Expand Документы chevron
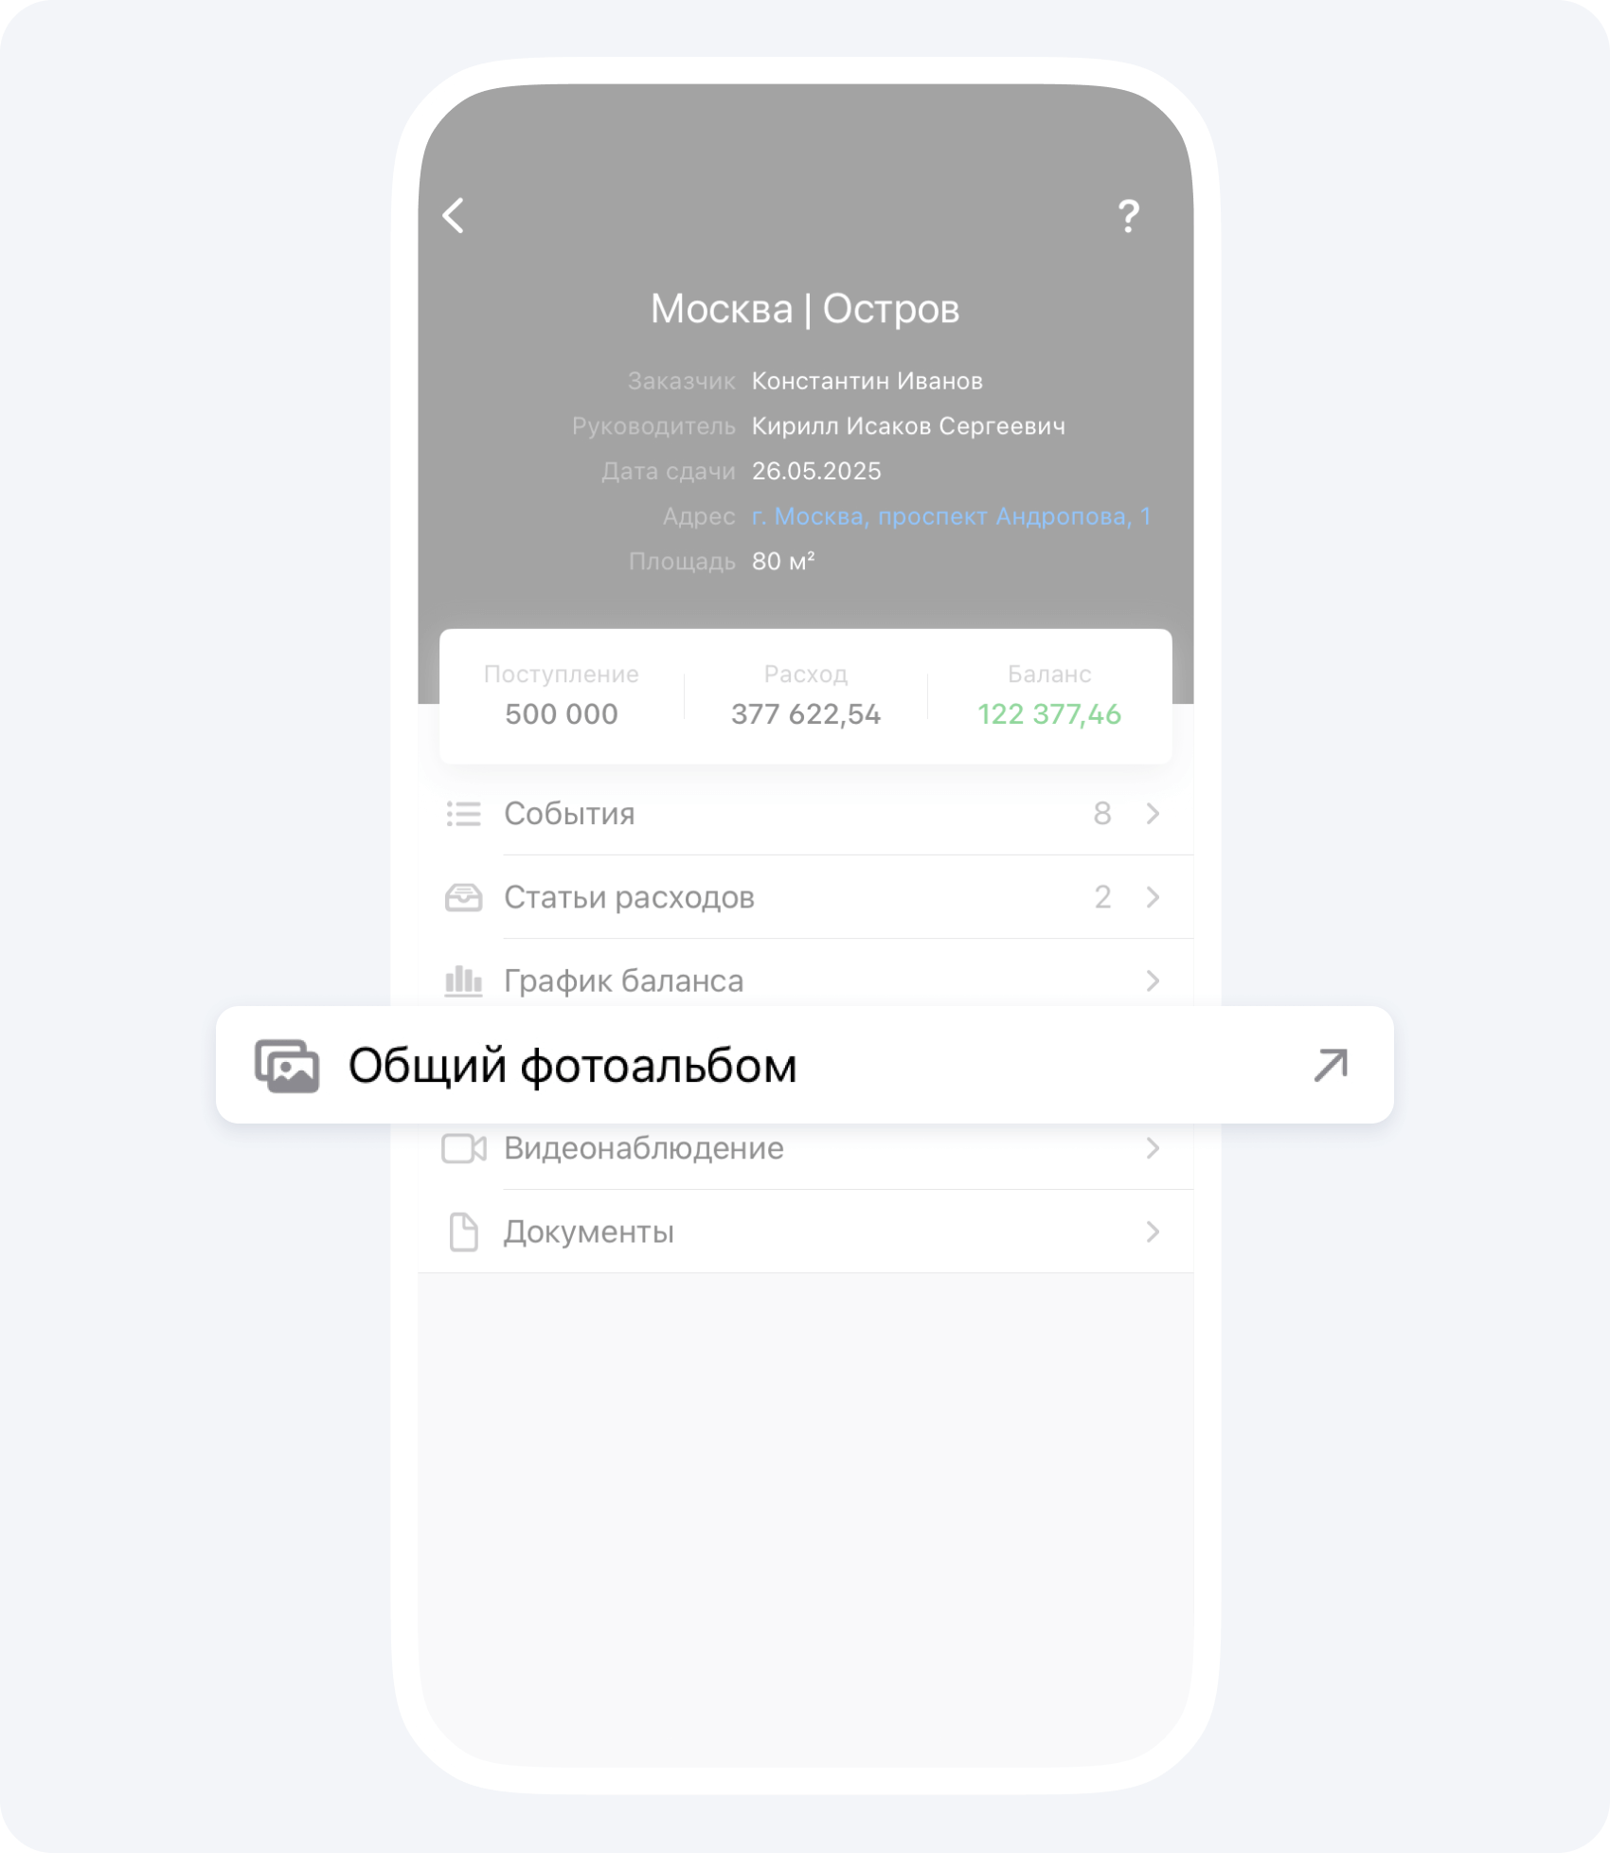This screenshot has height=1853, width=1610. (1153, 1232)
